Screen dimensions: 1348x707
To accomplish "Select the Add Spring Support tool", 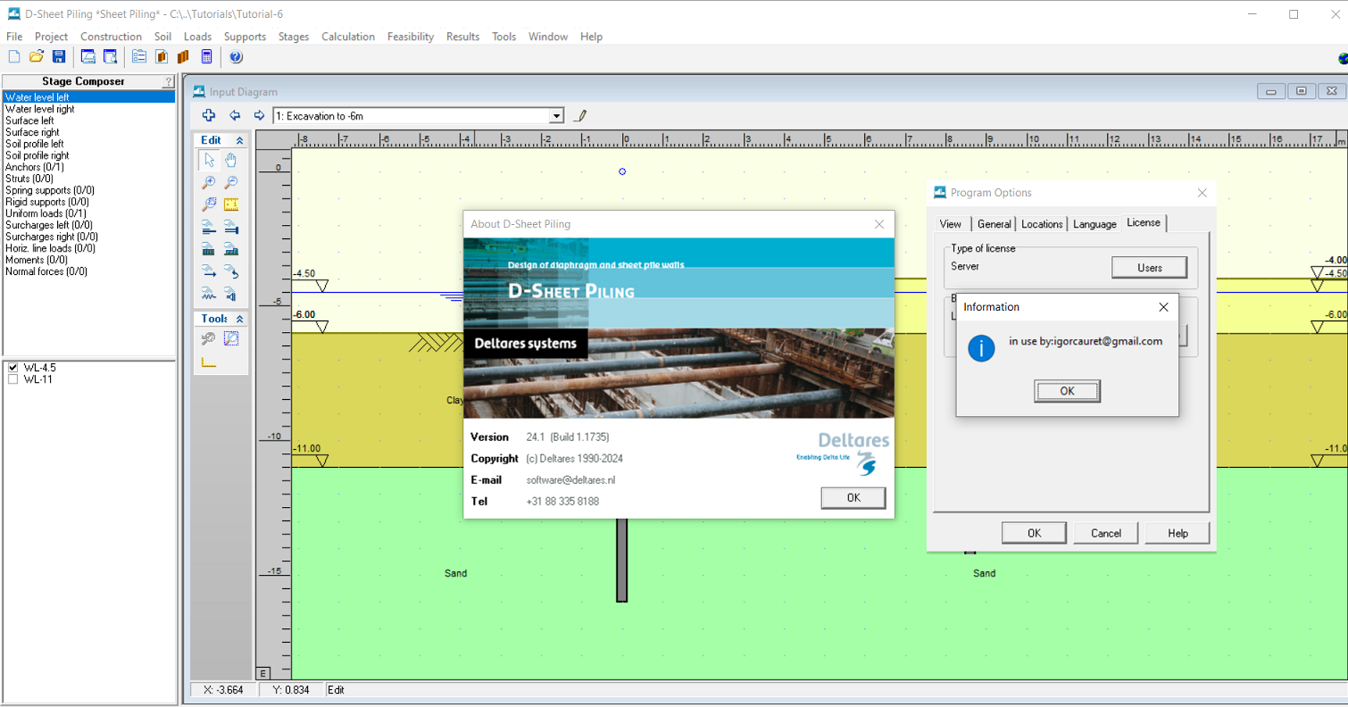I will (x=209, y=295).
